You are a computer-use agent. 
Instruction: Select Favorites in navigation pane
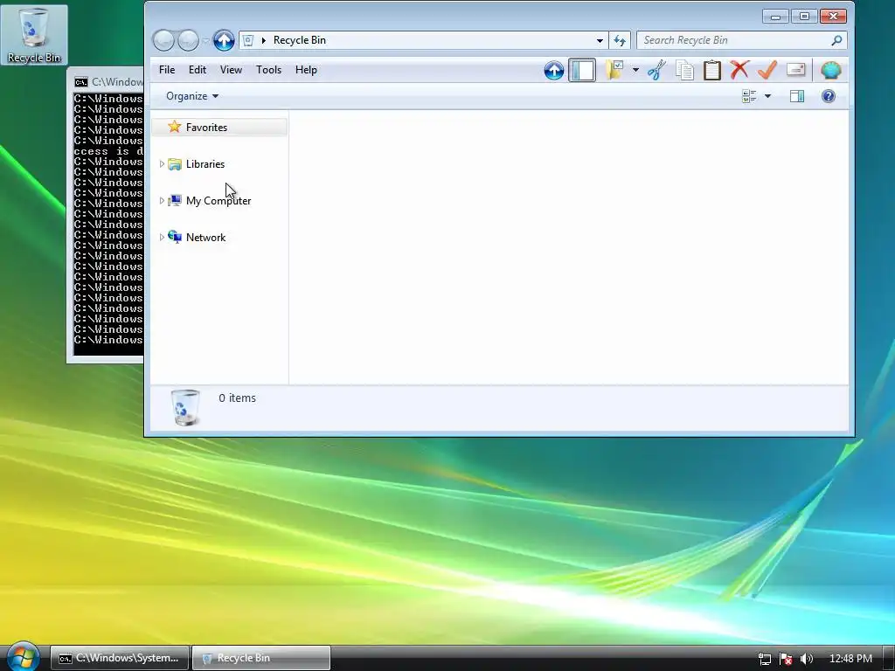pyautogui.click(x=219, y=128)
